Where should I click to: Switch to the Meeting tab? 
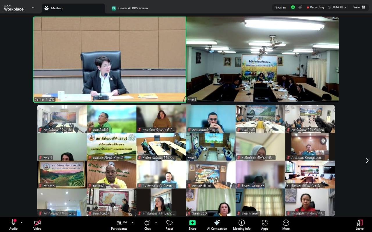coord(73,8)
